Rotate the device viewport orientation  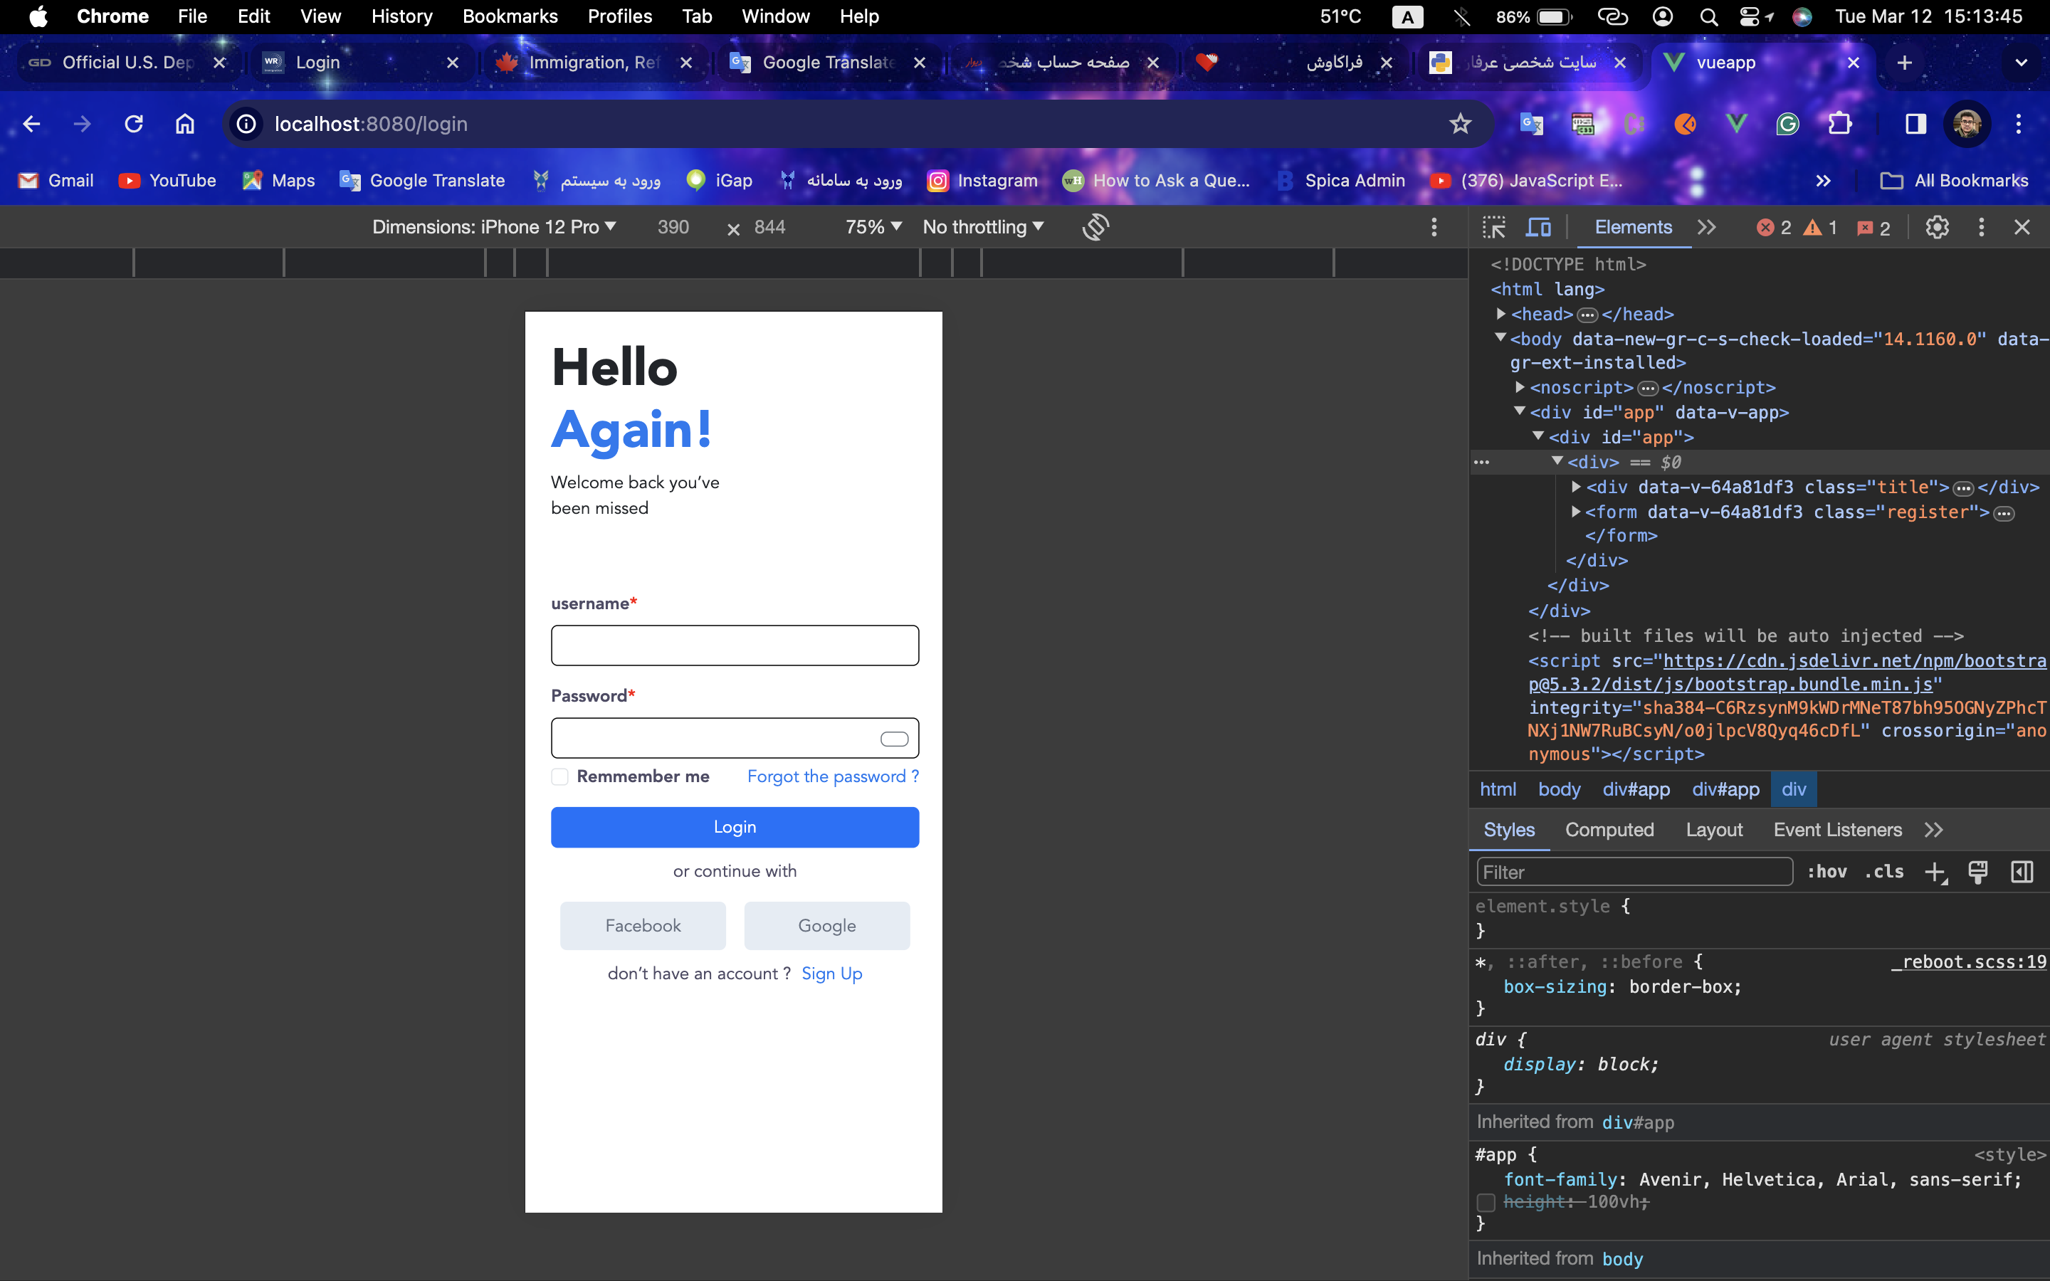[x=1095, y=227]
